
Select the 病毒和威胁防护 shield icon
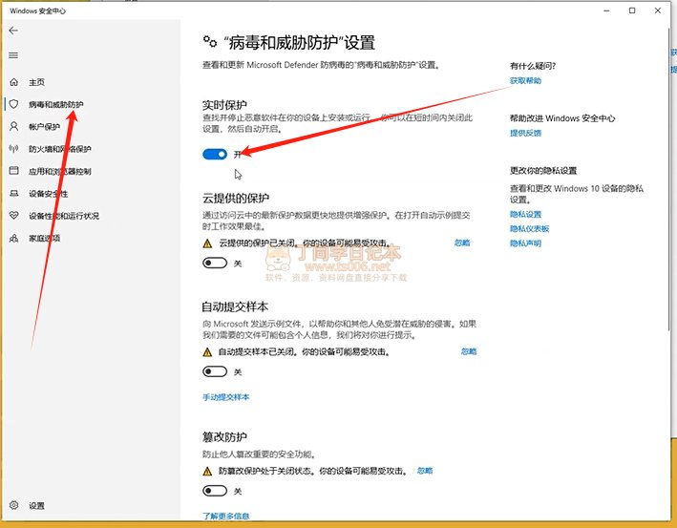[13, 104]
